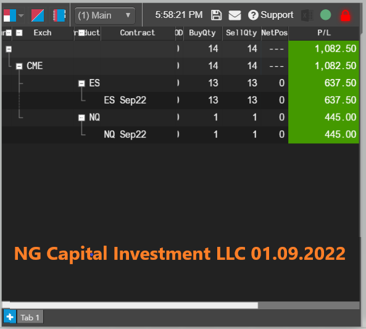
Task: Open the Support help link
Action: 270,15
